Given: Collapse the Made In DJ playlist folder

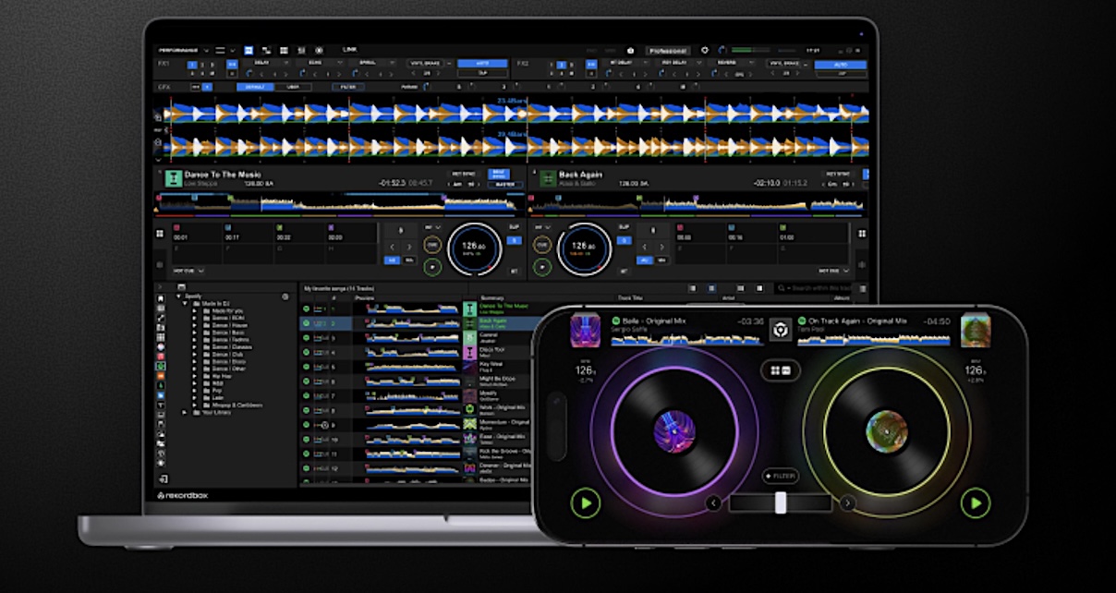Looking at the screenshot, I should coord(183,304).
